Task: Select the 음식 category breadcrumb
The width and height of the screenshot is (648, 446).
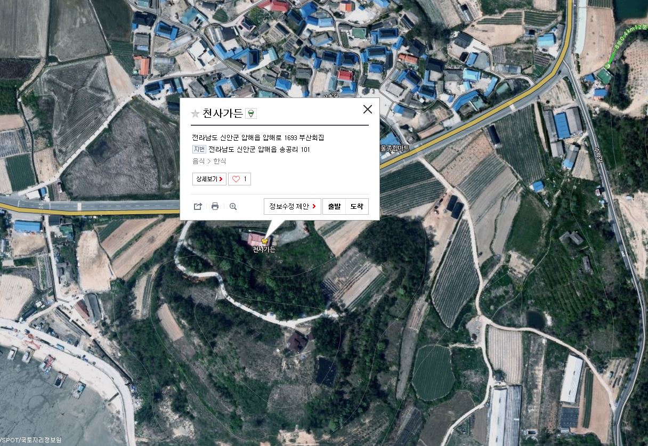Action: point(198,161)
